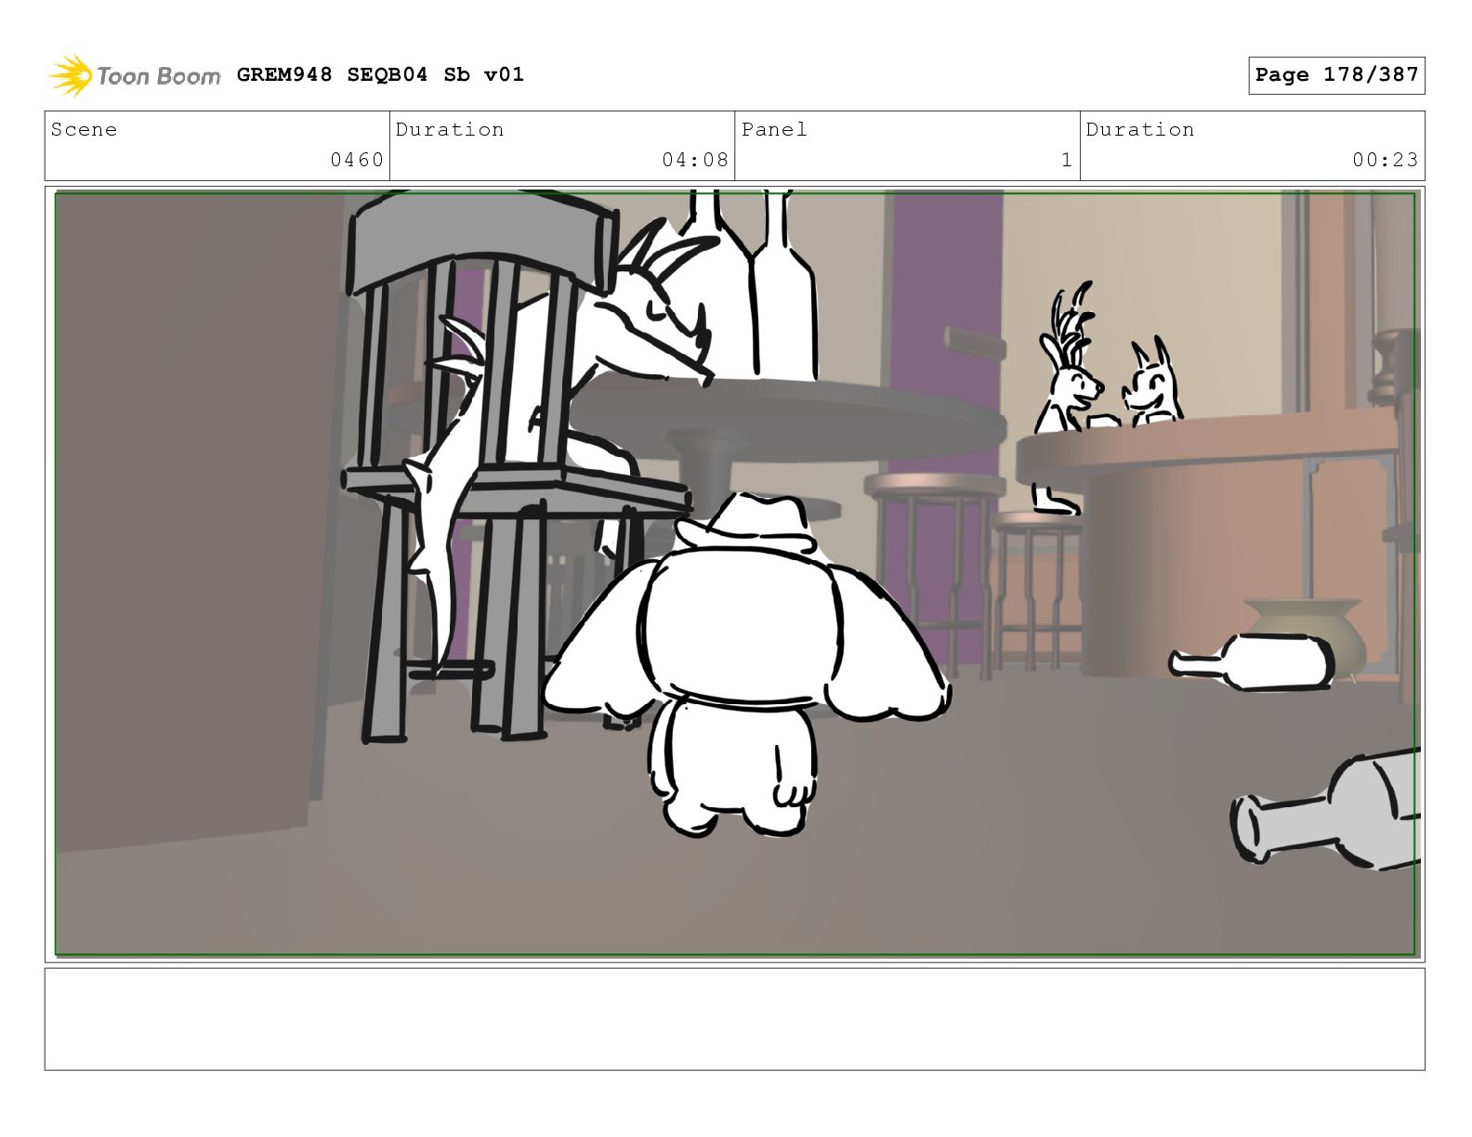Screen dimensions: 1472x1137
Task: Click the storyboard panel artwork
Action: [x=735, y=573]
